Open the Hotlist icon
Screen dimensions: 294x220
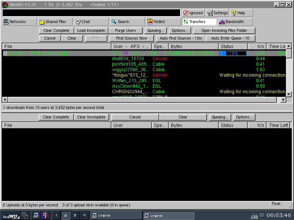pos(150,22)
